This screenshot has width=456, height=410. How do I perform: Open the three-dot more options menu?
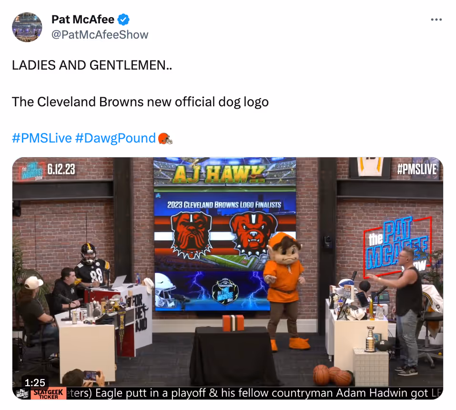[x=436, y=20]
